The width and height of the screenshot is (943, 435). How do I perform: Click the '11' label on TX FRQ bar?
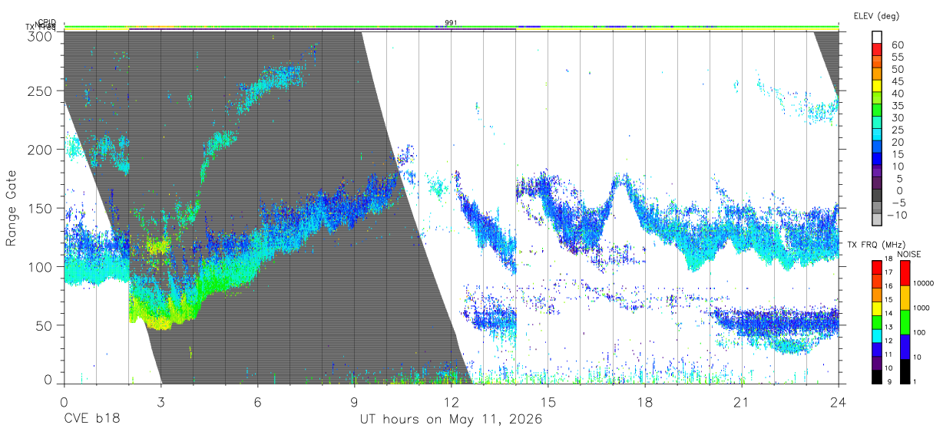click(888, 354)
